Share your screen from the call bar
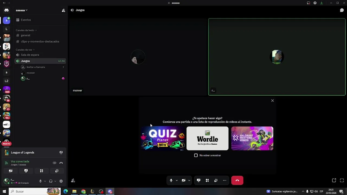The width and height of the screenshot is (347, 195). (199, 180)
